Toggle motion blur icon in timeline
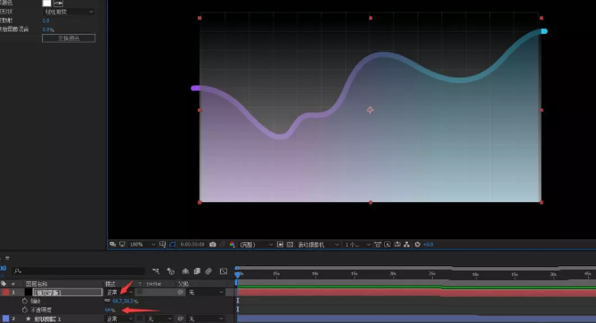This screenshot has height=323, width=596. point(208,271)
